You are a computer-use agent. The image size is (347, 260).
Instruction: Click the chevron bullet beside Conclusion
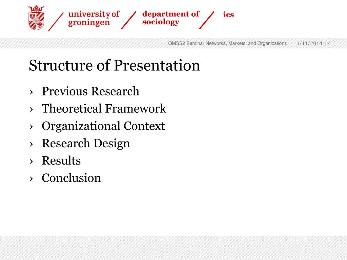(x=31, y=178)
